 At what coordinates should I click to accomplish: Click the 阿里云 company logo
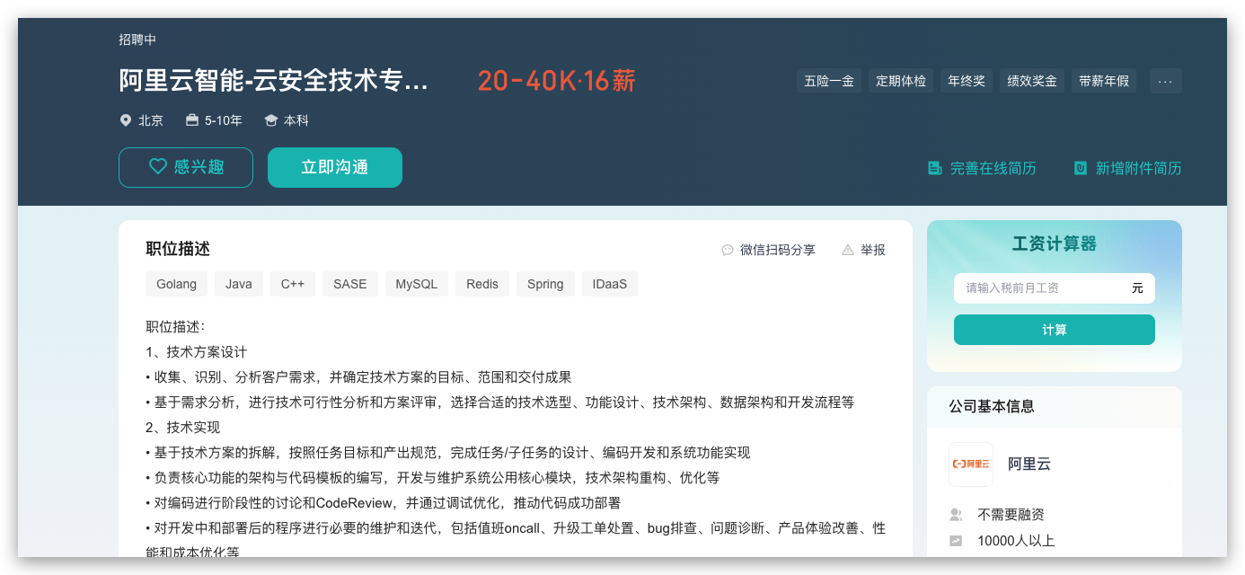[971, 464]
